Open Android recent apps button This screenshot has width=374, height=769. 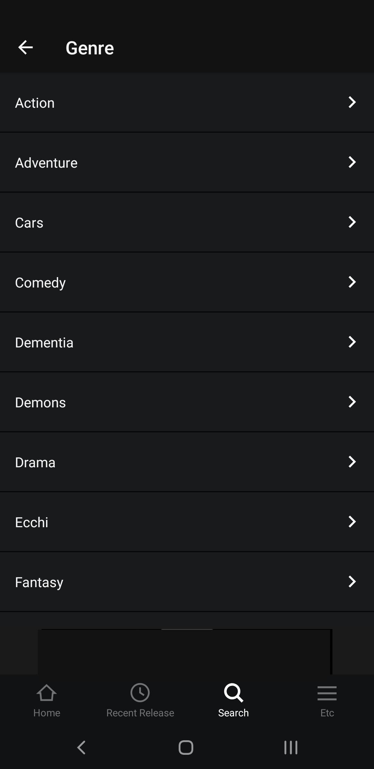(x=291, y=748)
